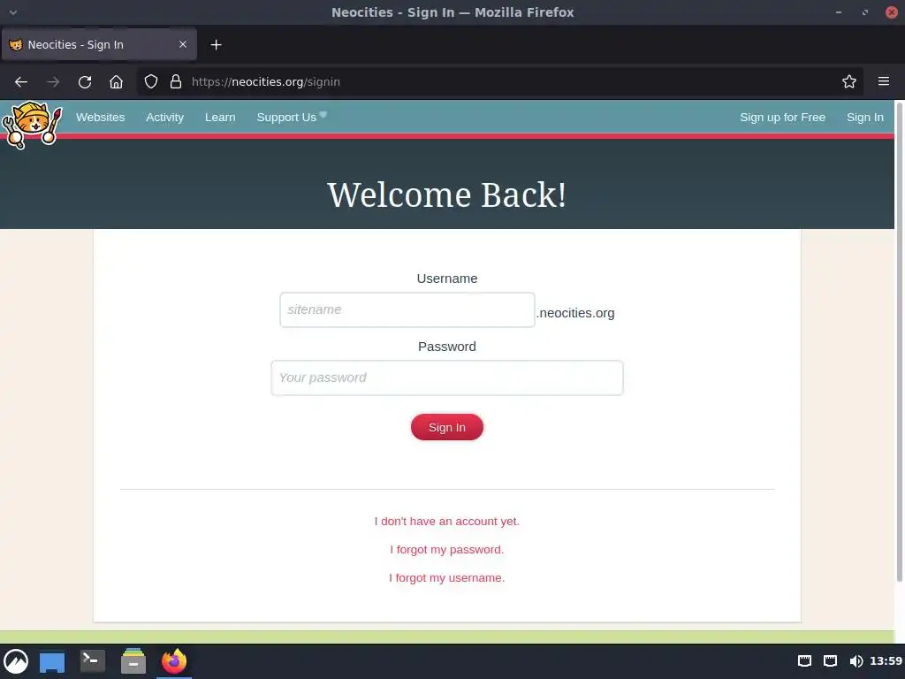The height and width of the screenshot is (679, 905).
Task: Click the Sign In link in the navbar
Action: point(864,118)
